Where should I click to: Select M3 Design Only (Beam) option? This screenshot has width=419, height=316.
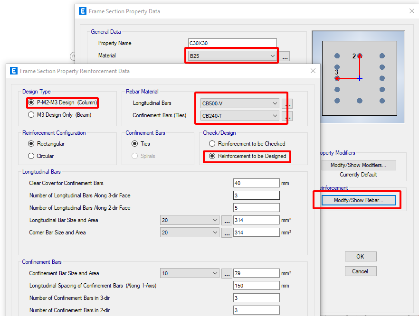tap(31, 115)
